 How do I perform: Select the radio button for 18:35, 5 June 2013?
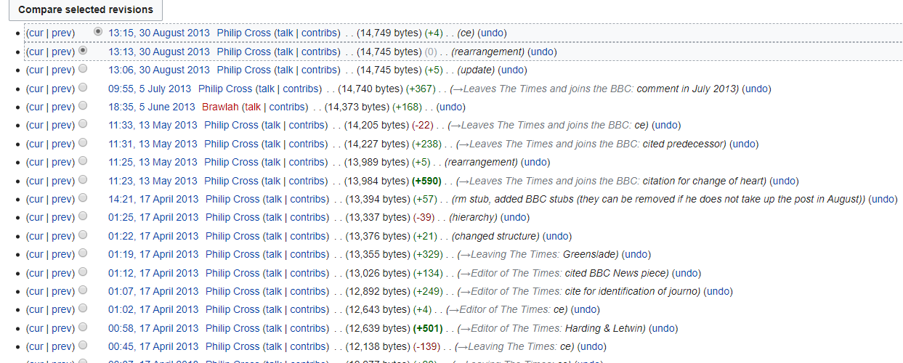point(83,106)
